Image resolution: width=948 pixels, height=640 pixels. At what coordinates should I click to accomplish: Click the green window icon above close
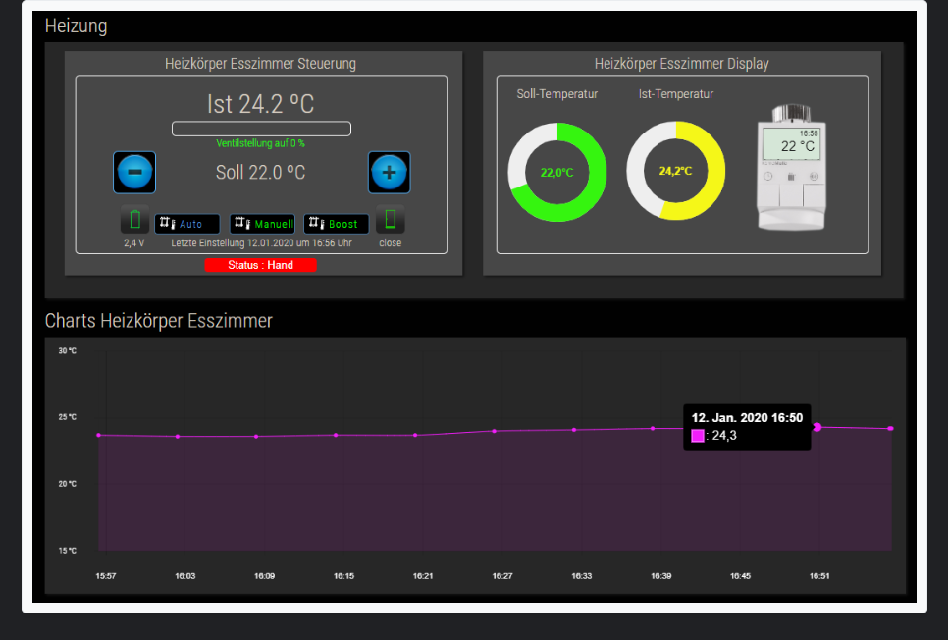[391, 220]
